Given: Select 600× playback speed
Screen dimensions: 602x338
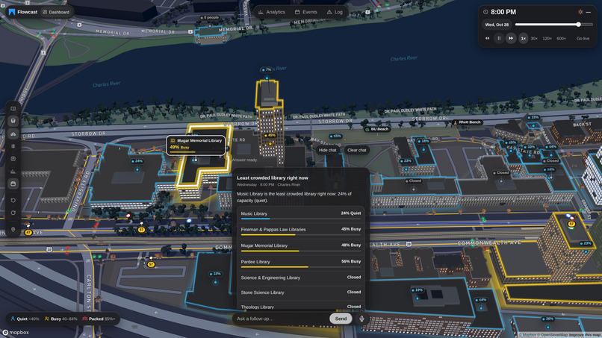Looking at the screenshot, I should [562, 38].
